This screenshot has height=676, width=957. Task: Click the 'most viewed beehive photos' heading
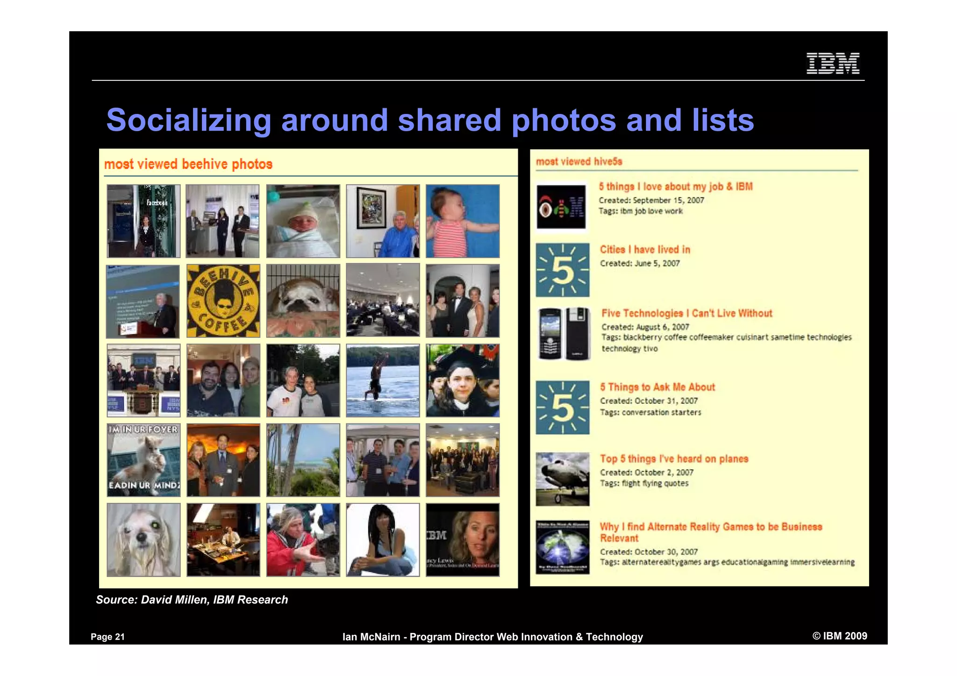[188, 164]
